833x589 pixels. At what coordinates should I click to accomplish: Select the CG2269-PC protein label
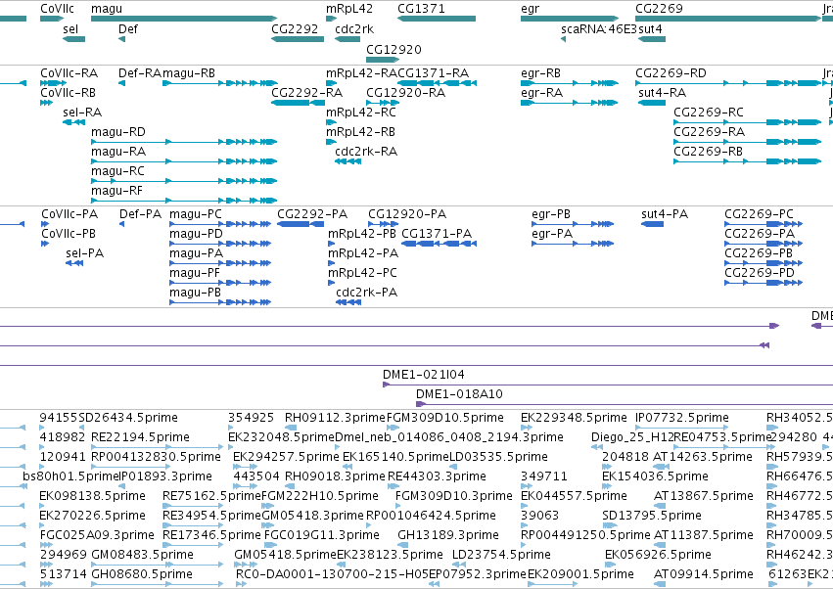point(760,214)
